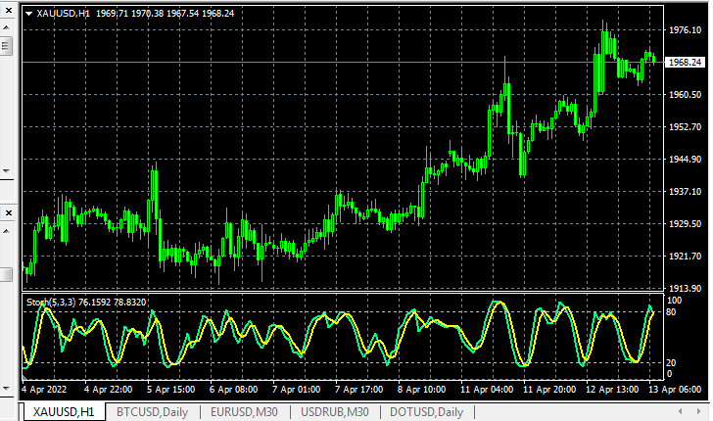Click the 1921.70 price scale label
The image size is (713, 421).
(x=685, y=256)
